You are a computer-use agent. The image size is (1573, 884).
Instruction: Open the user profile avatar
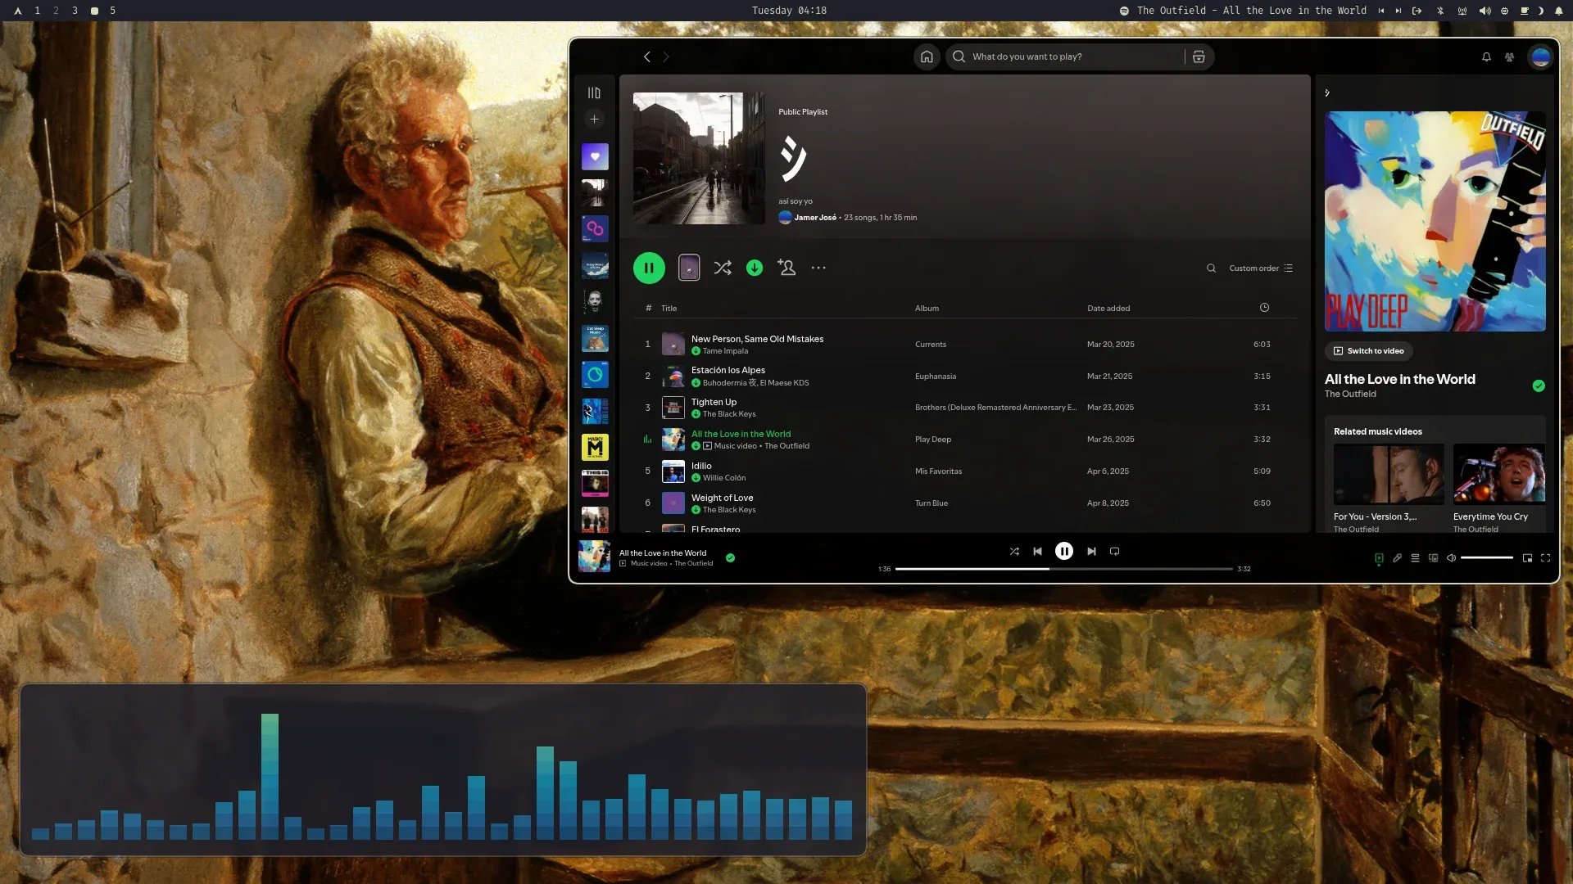tap(1540, 56)
